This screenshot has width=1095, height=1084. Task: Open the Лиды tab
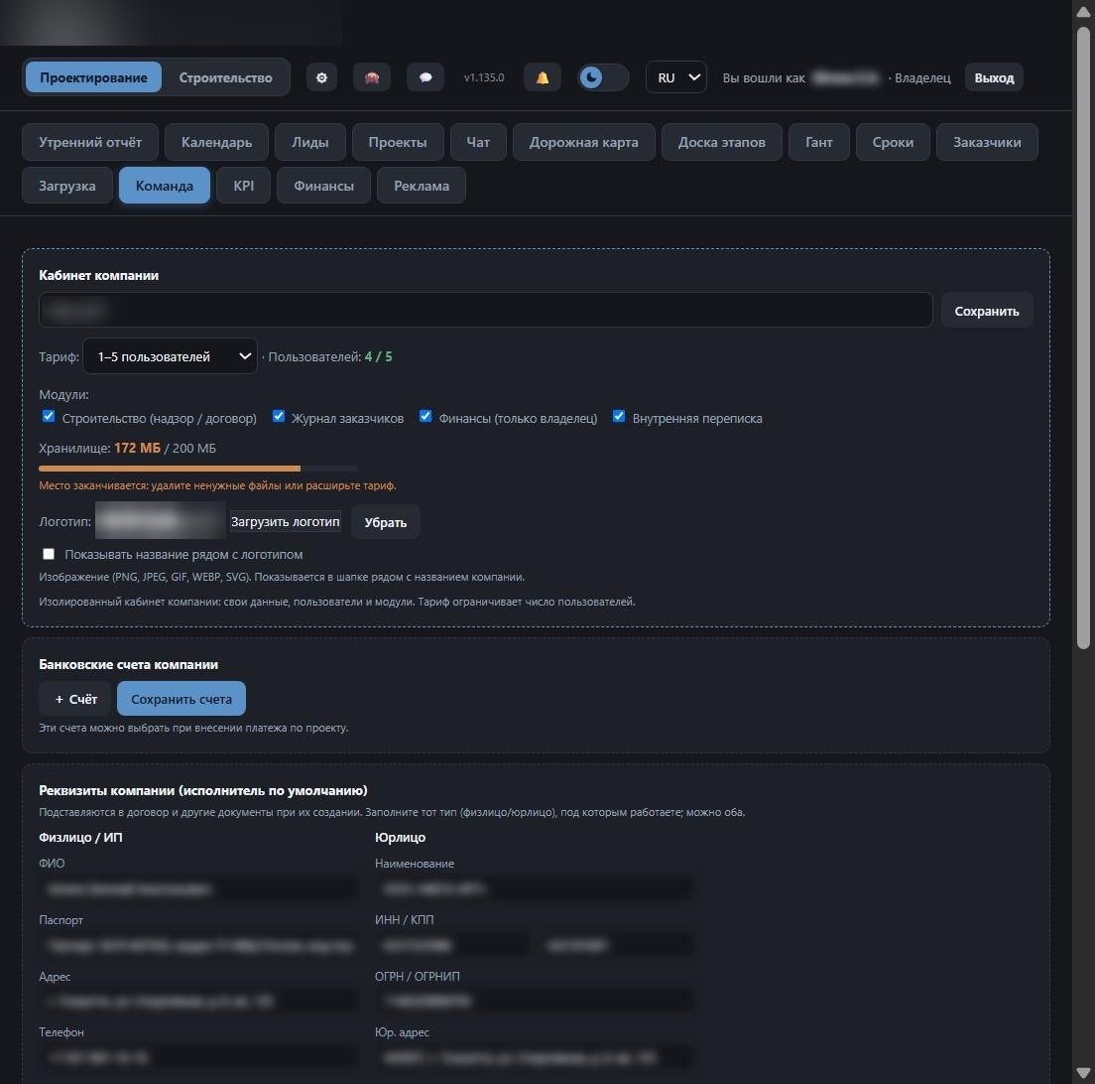point(310,142)
